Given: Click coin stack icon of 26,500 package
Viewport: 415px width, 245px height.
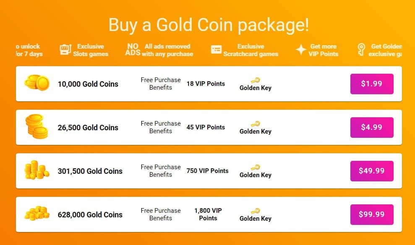Looking at the screenshot, I should point(37,126).
